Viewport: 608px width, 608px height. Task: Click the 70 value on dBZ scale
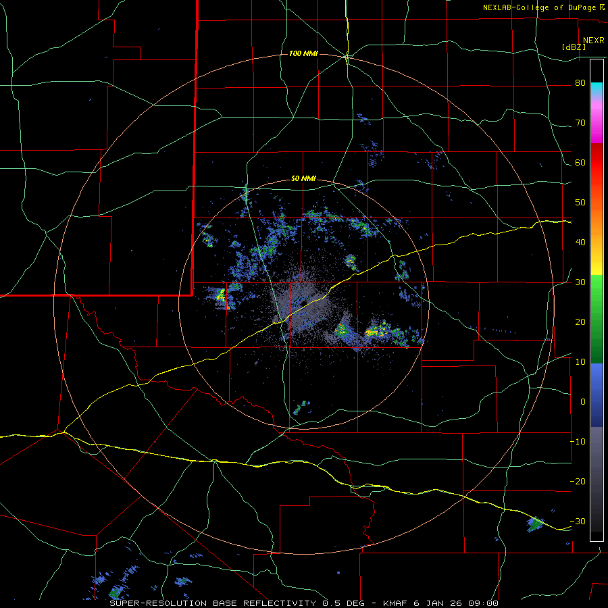(580, 123)
